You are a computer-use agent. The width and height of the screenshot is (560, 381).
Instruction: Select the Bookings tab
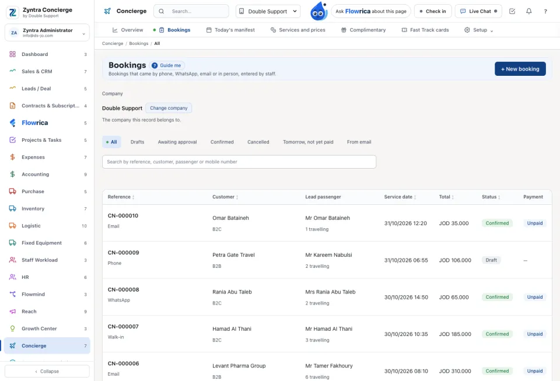coord(175,30)
